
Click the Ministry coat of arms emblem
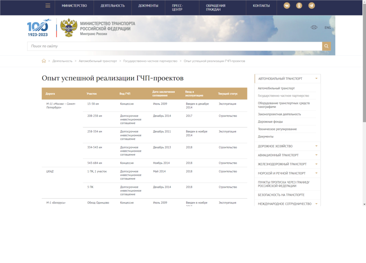69,28
